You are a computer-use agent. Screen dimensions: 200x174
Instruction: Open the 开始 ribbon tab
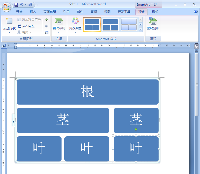[x=19, y=12]
